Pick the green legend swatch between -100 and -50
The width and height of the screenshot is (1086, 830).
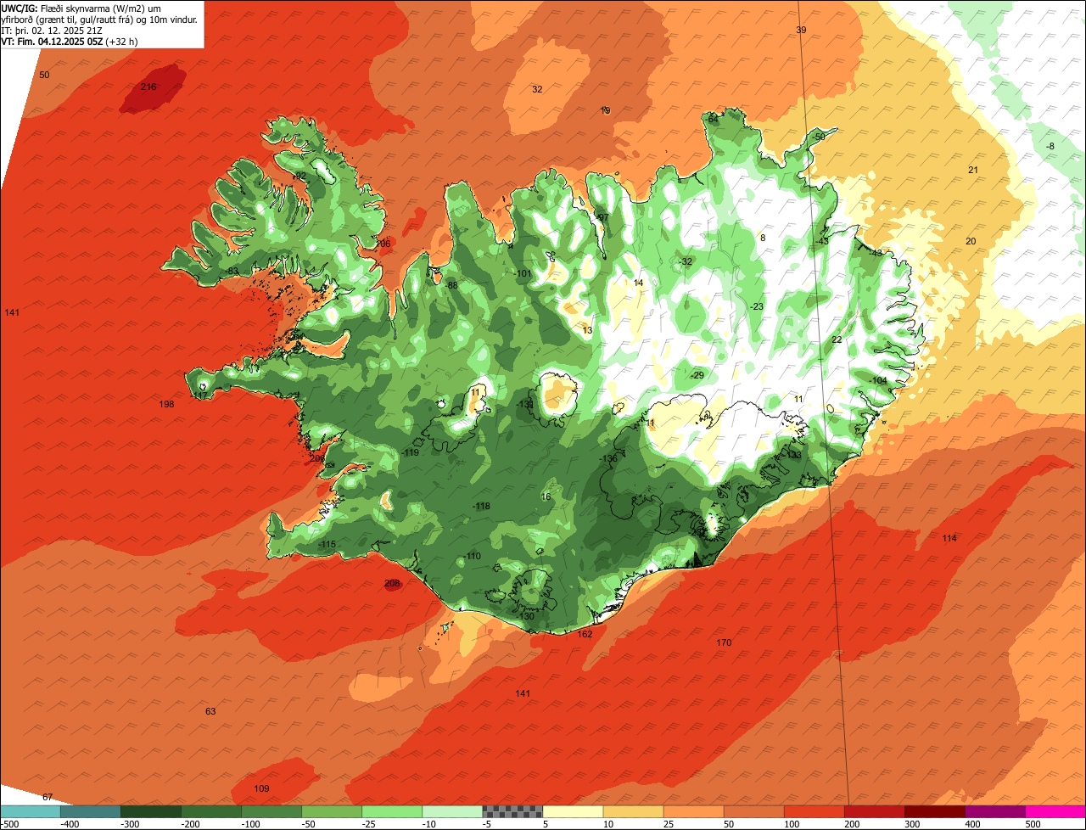tap(271, 811)
